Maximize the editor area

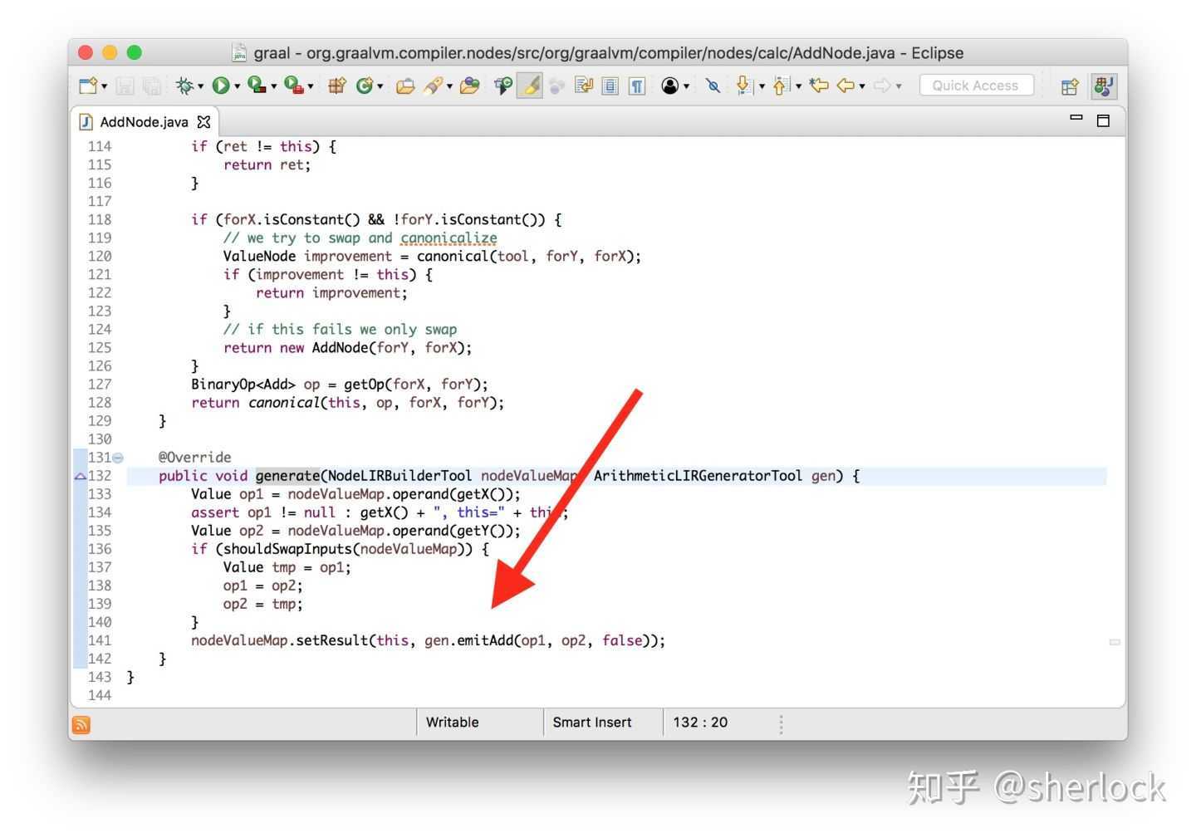(1103, 120)
